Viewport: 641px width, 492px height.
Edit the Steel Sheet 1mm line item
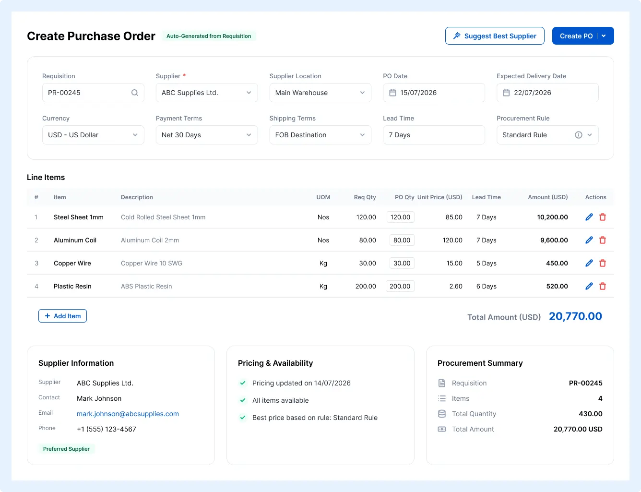[589, 217]
